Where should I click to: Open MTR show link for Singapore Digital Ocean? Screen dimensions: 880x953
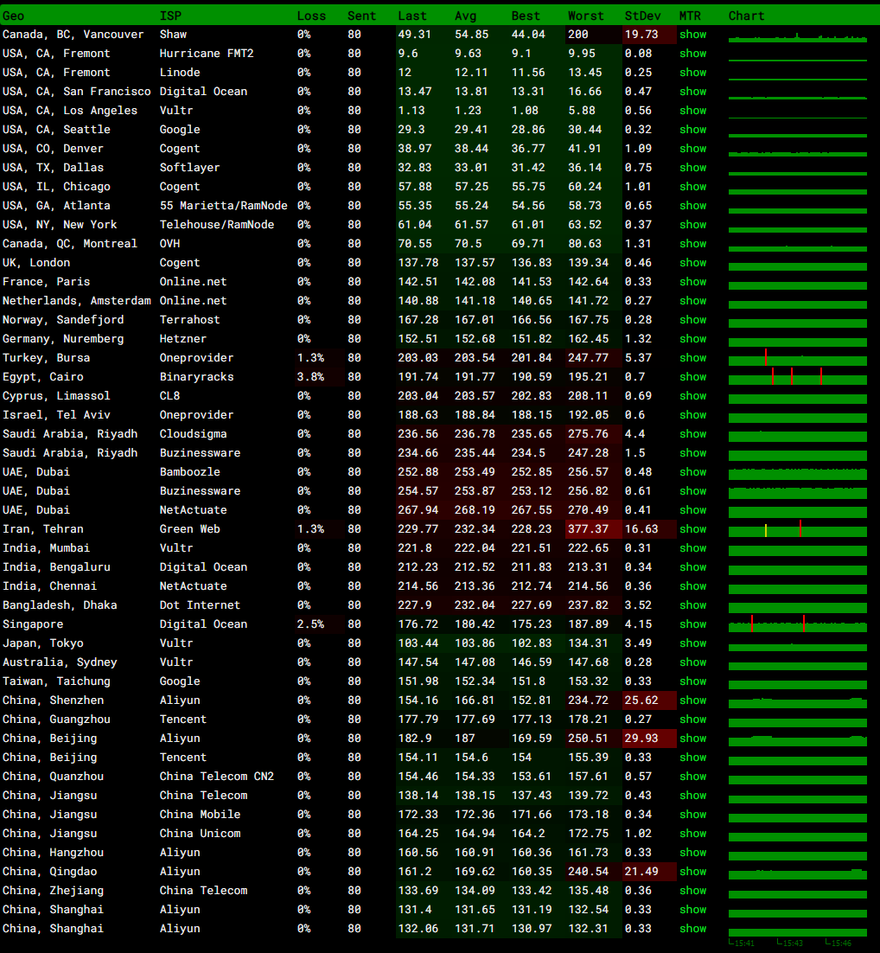692,624
